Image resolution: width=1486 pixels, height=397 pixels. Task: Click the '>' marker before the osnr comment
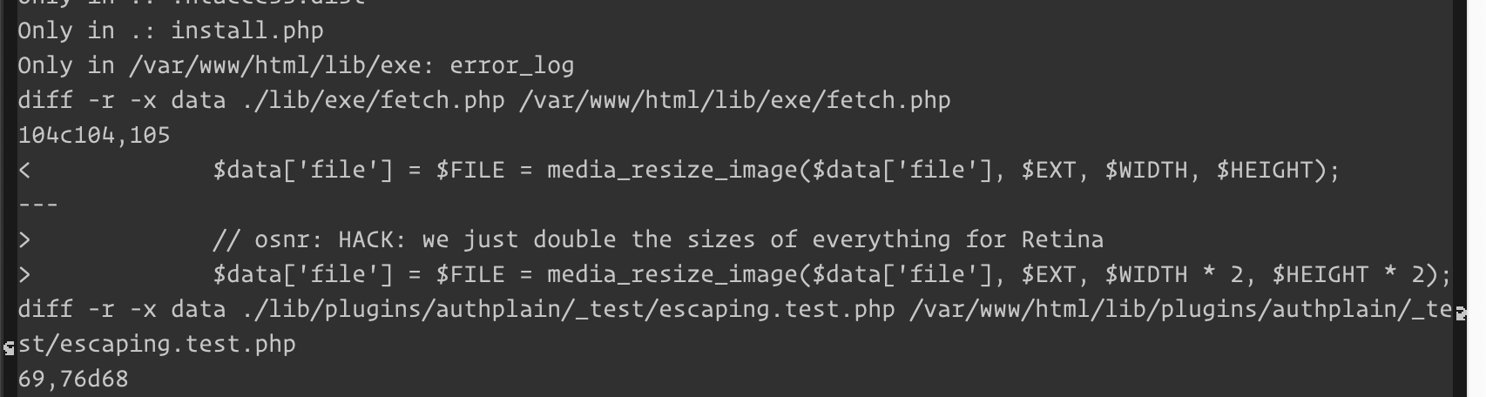coord(24,240)
